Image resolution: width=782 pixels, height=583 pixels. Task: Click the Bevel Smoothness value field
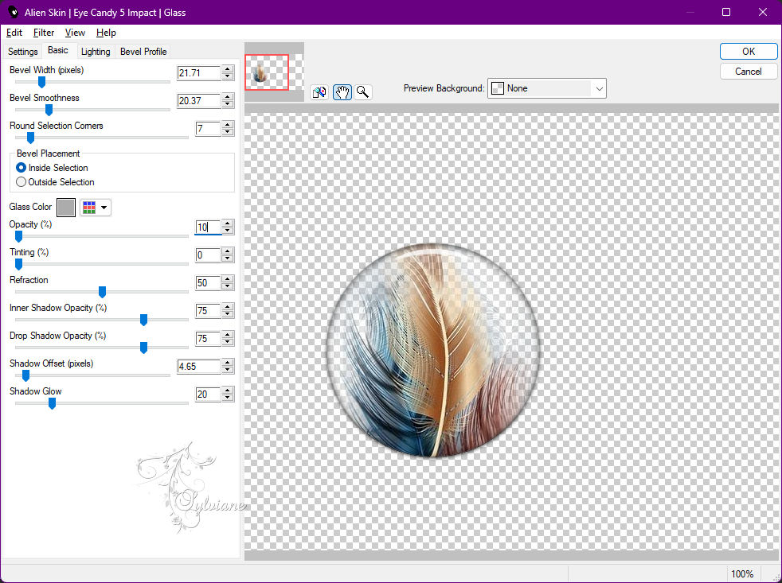click(x=199, y=101)
